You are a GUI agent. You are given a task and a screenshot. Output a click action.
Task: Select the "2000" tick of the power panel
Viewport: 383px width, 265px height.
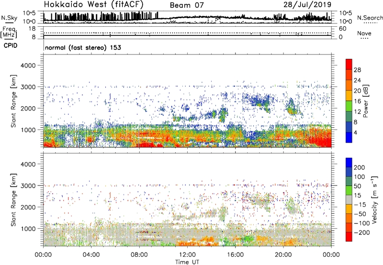click(x=28, y=108)
